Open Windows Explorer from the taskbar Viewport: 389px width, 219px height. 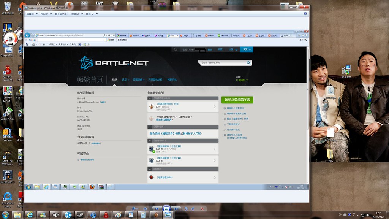[17, 215]
